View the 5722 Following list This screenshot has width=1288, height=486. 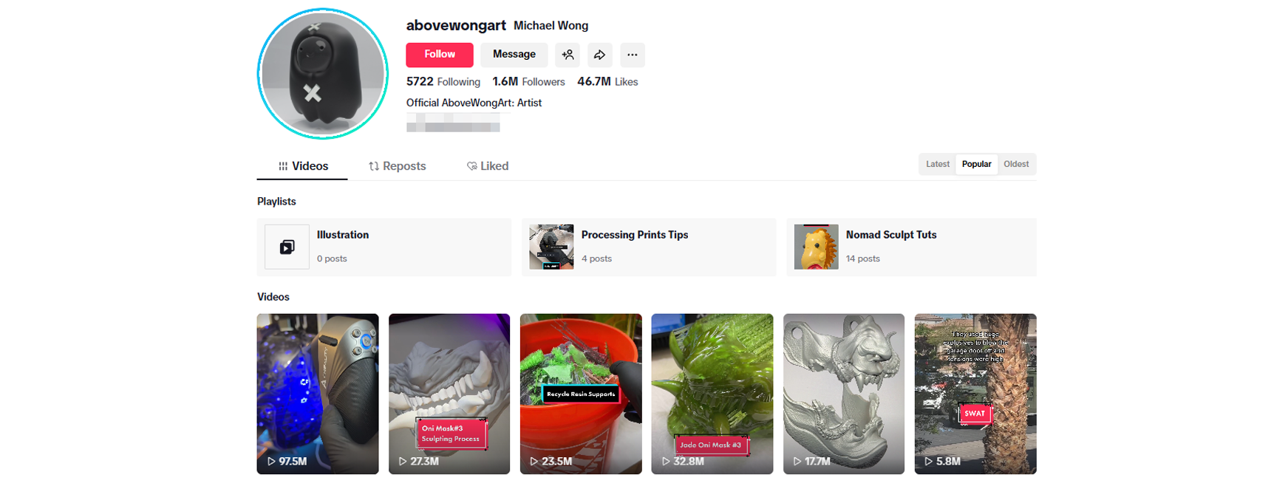[x=443, y=82]
